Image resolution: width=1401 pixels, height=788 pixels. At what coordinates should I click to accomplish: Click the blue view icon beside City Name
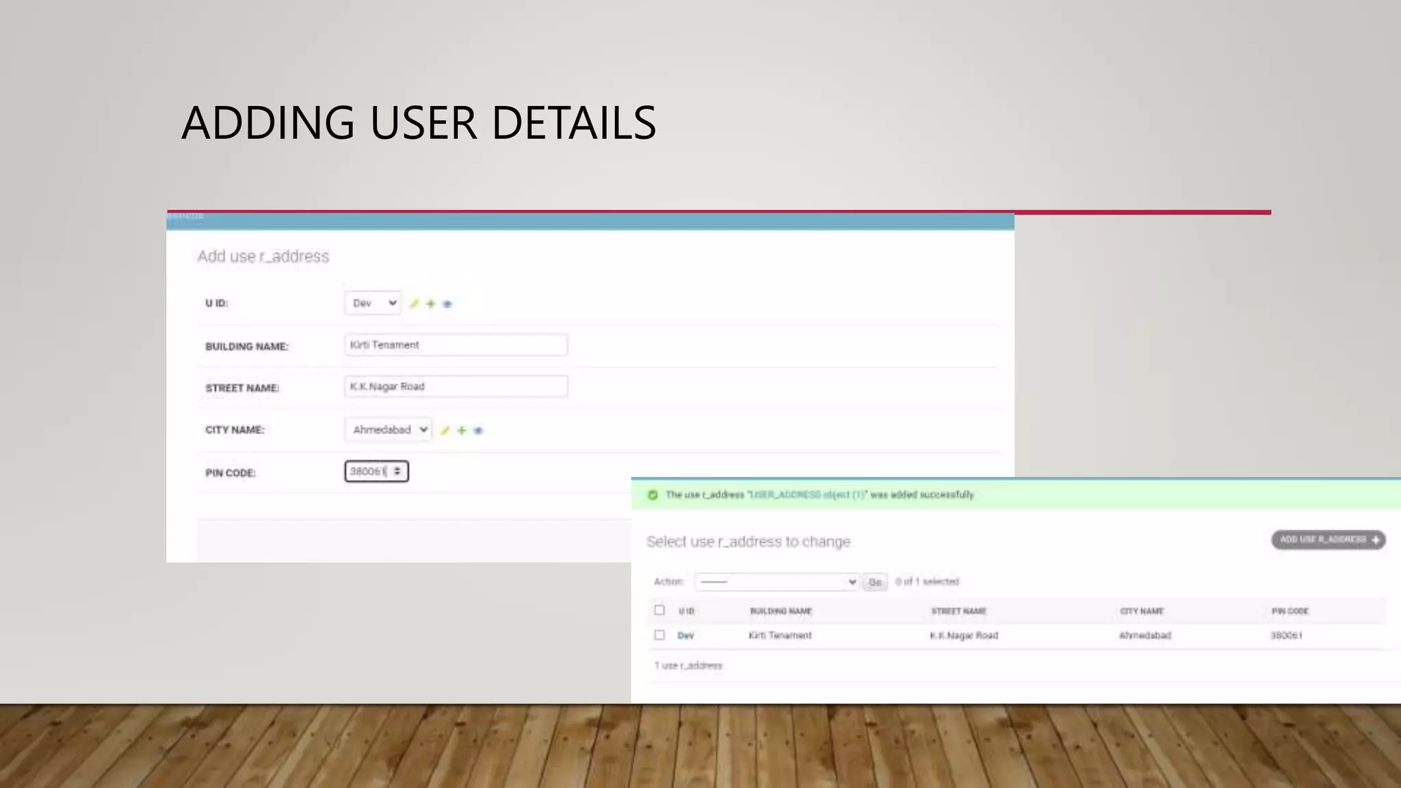pyautogui.click(x=478, y=430)
